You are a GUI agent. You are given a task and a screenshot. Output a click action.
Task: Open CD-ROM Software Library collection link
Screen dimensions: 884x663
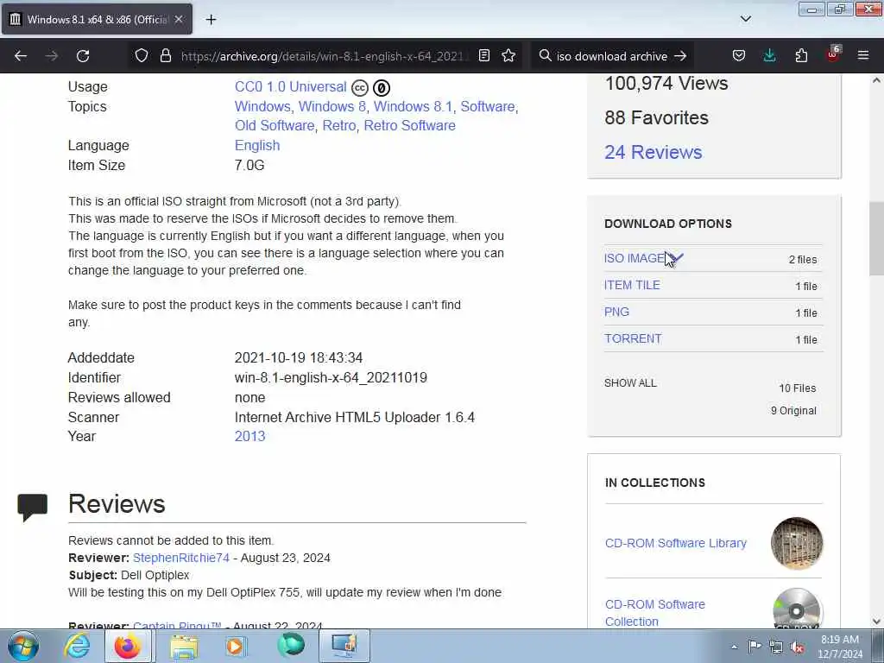click(x=675, y=544)
